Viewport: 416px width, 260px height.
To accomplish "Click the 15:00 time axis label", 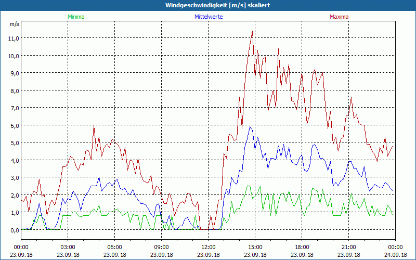I will [255, 247].
